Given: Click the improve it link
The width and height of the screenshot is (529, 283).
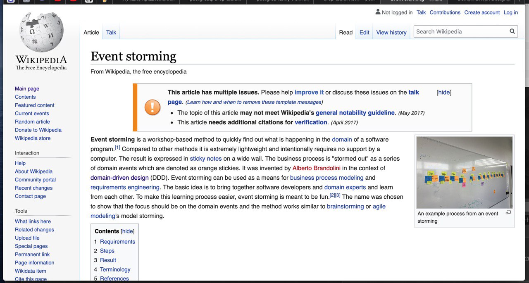Looking at the screenshot, I should click(309, 92).
